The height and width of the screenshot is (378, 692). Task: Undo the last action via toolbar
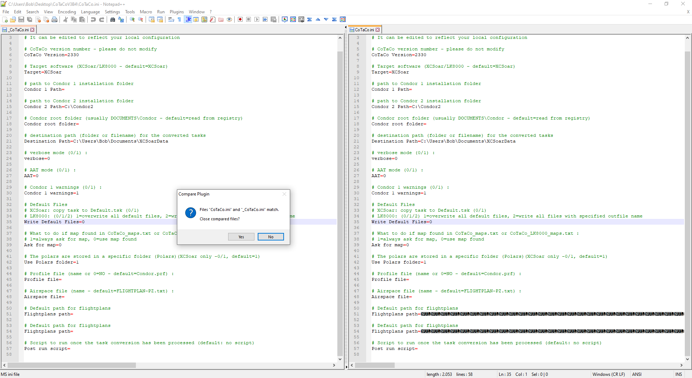[93, 19]
